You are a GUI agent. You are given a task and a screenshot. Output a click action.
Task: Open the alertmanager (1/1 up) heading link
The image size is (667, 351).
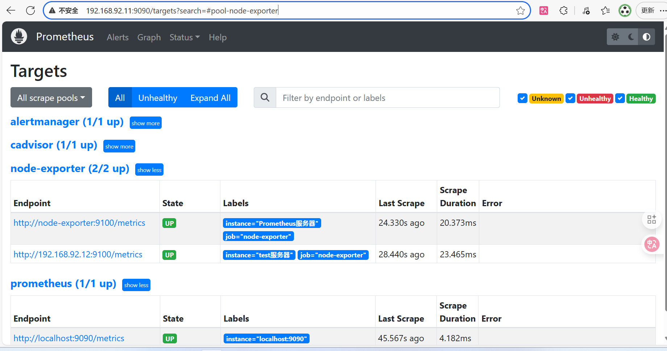[x=67, y=122]
